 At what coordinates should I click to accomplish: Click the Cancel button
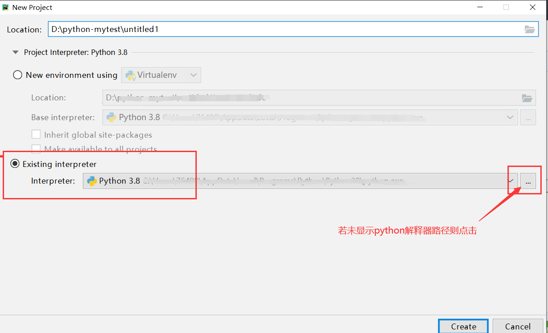pyautogui.click(x=517, y=326)
